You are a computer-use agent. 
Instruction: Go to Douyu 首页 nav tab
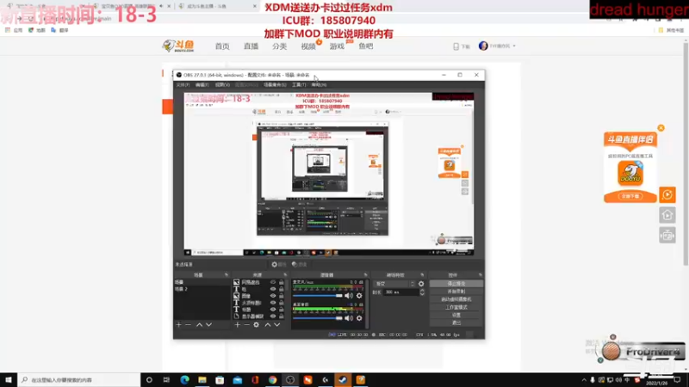pos(222,46)
